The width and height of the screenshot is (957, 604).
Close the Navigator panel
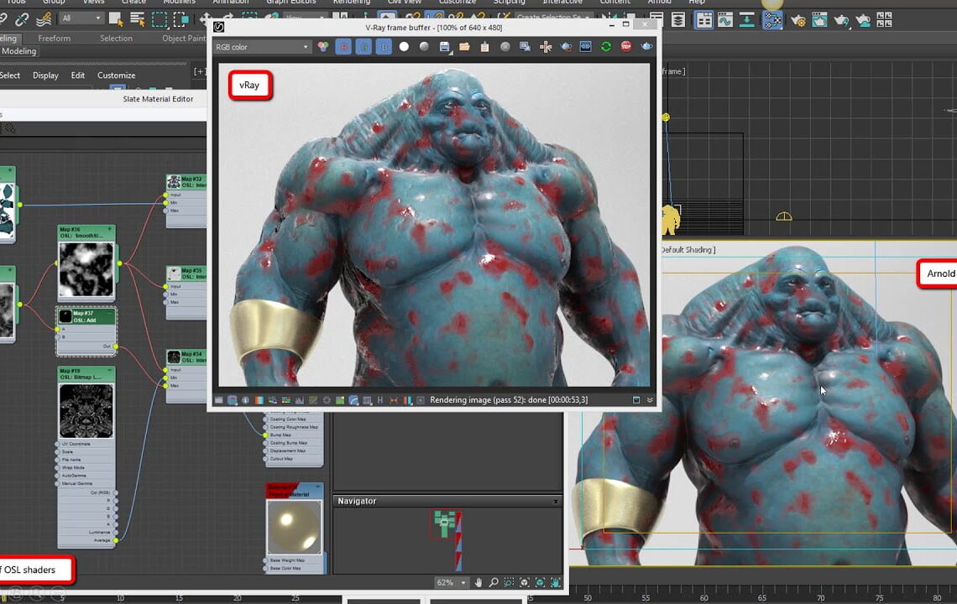[556, 501]
